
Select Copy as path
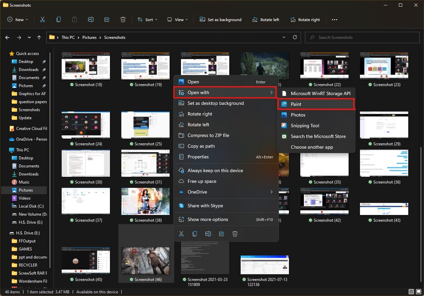coord(226,146)
